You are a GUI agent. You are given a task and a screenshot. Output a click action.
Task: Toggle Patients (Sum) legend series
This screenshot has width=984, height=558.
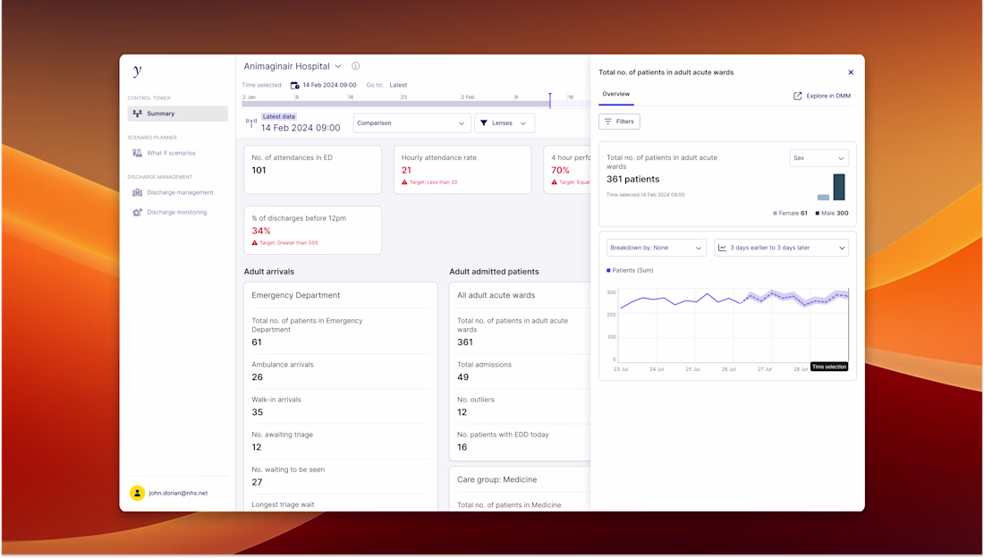pyautogui.click(x=630, y=271)
